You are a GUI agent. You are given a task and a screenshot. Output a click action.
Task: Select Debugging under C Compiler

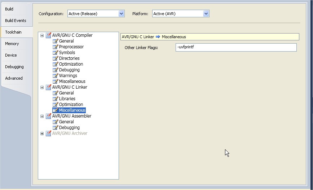(69, 70)
